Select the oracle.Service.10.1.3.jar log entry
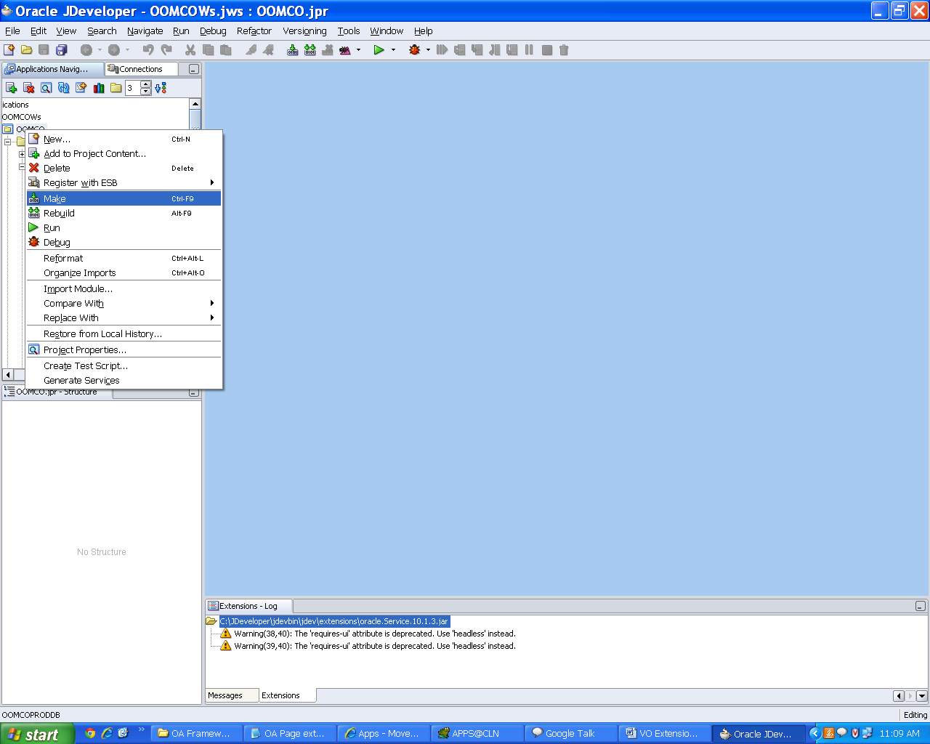 334,621
